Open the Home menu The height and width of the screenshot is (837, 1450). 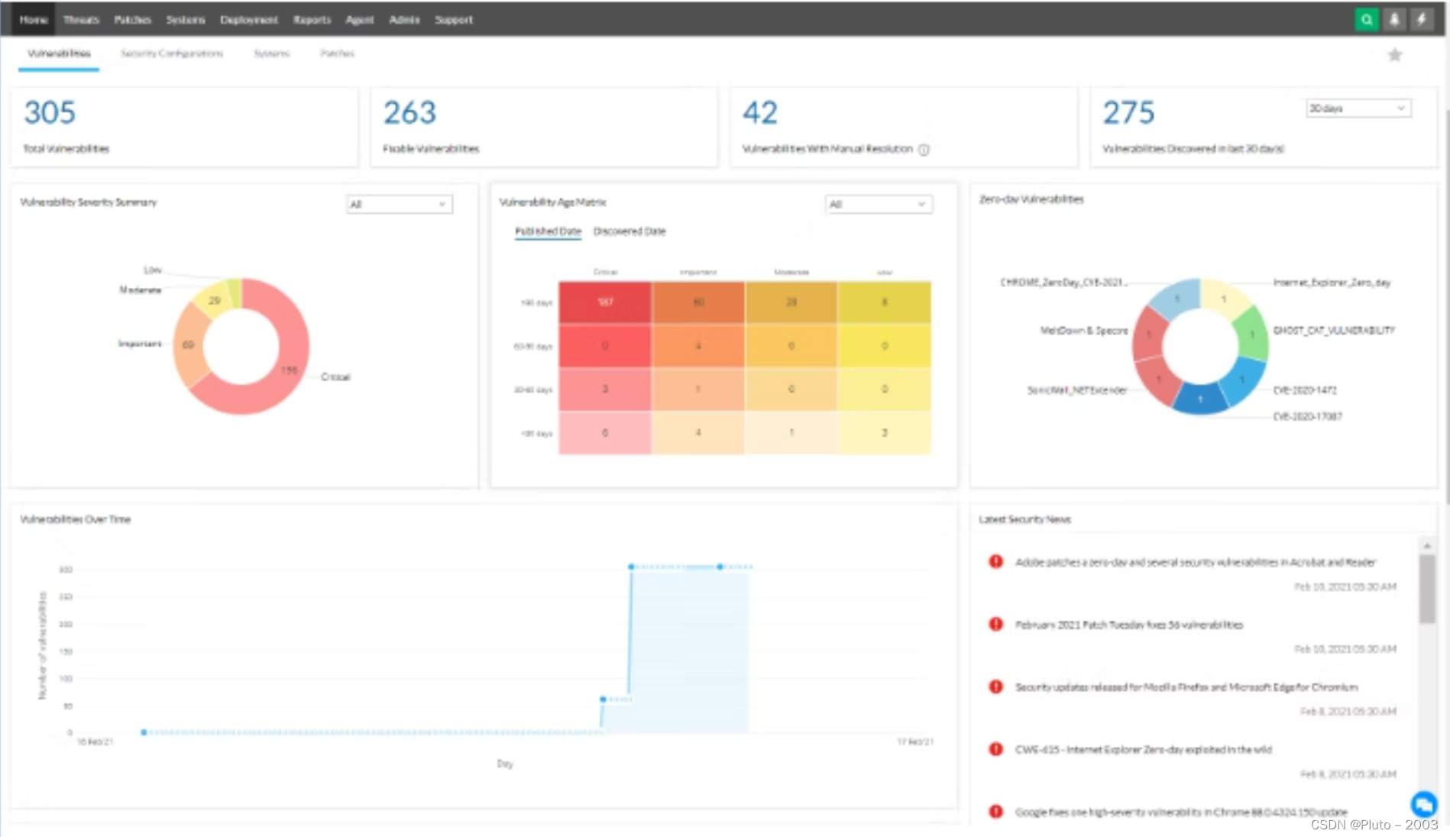click(x=34, y=20)
